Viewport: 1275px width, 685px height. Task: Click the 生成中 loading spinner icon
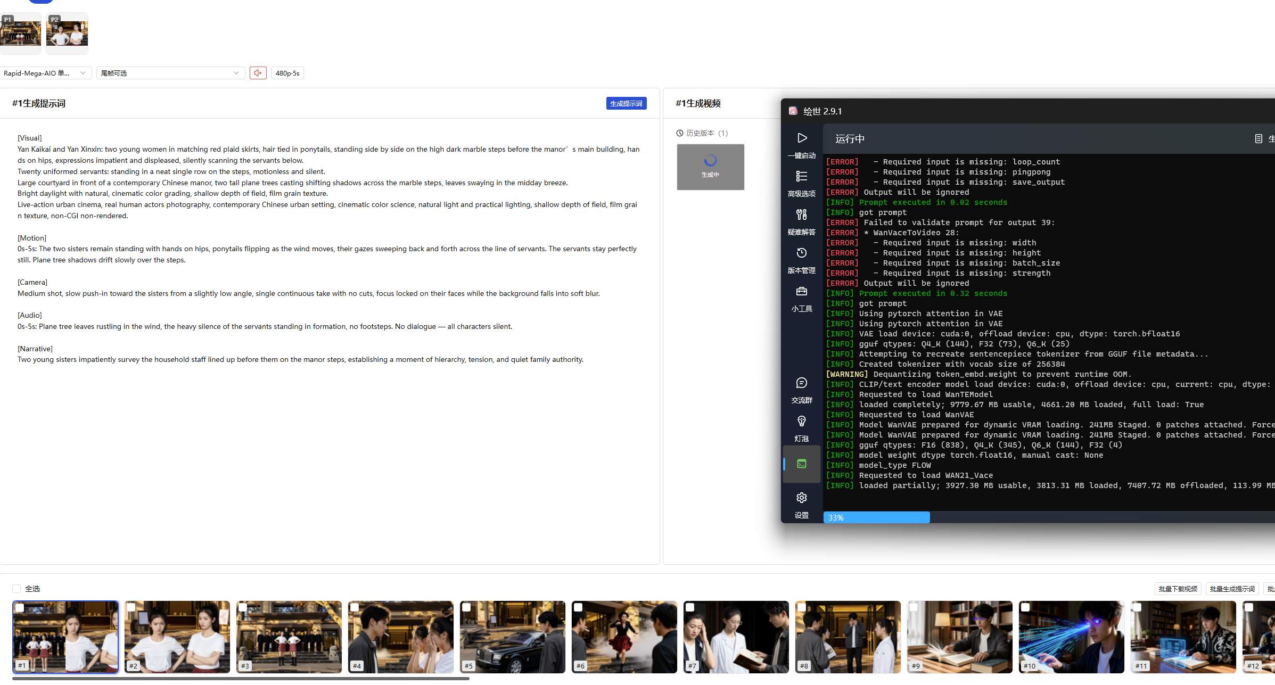click(710, 160)
